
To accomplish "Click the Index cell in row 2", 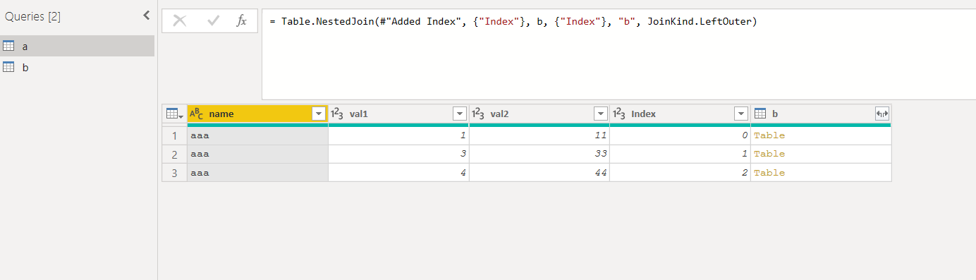I will [x=680, y=154].
